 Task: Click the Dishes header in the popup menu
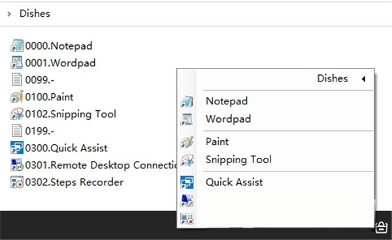(x=333, y=78)
